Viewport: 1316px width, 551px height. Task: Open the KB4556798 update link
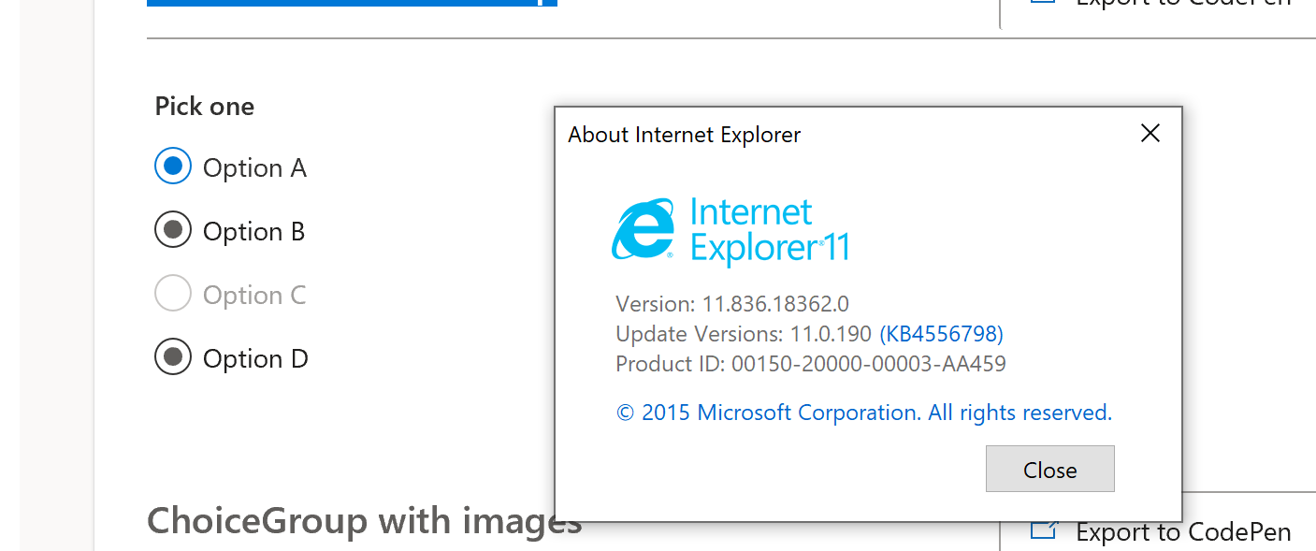pyautogui.click(x=941, y=333)
